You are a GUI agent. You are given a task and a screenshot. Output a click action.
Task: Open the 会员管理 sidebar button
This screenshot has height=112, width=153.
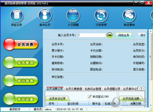coord(21,62)
